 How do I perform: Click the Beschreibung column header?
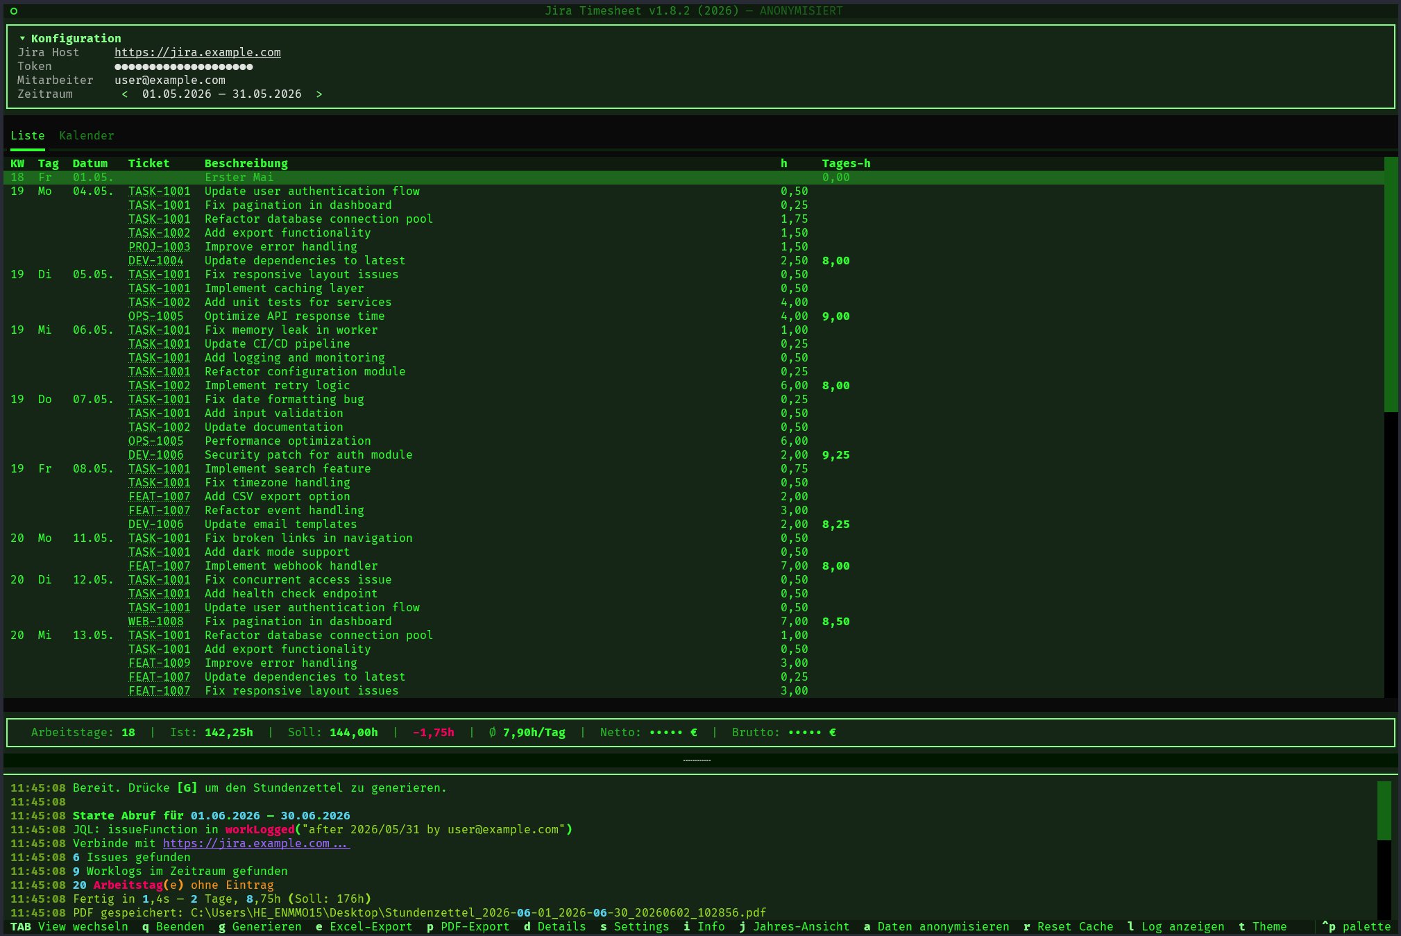(246, 163)
